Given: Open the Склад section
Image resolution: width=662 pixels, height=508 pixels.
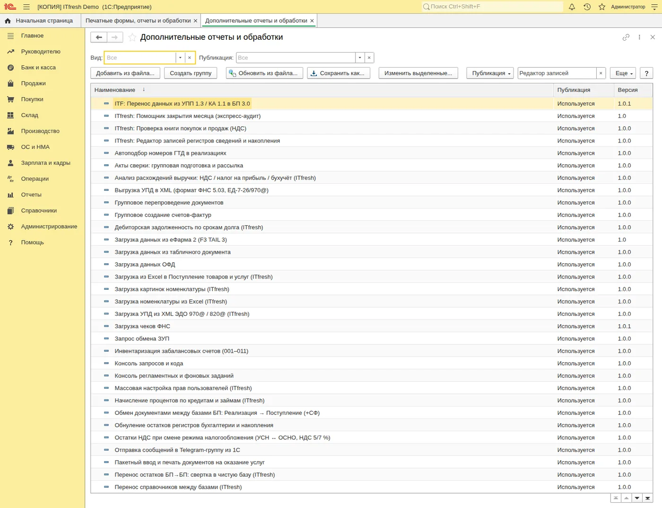Looking at the screenshot, I should click(29, 115).
